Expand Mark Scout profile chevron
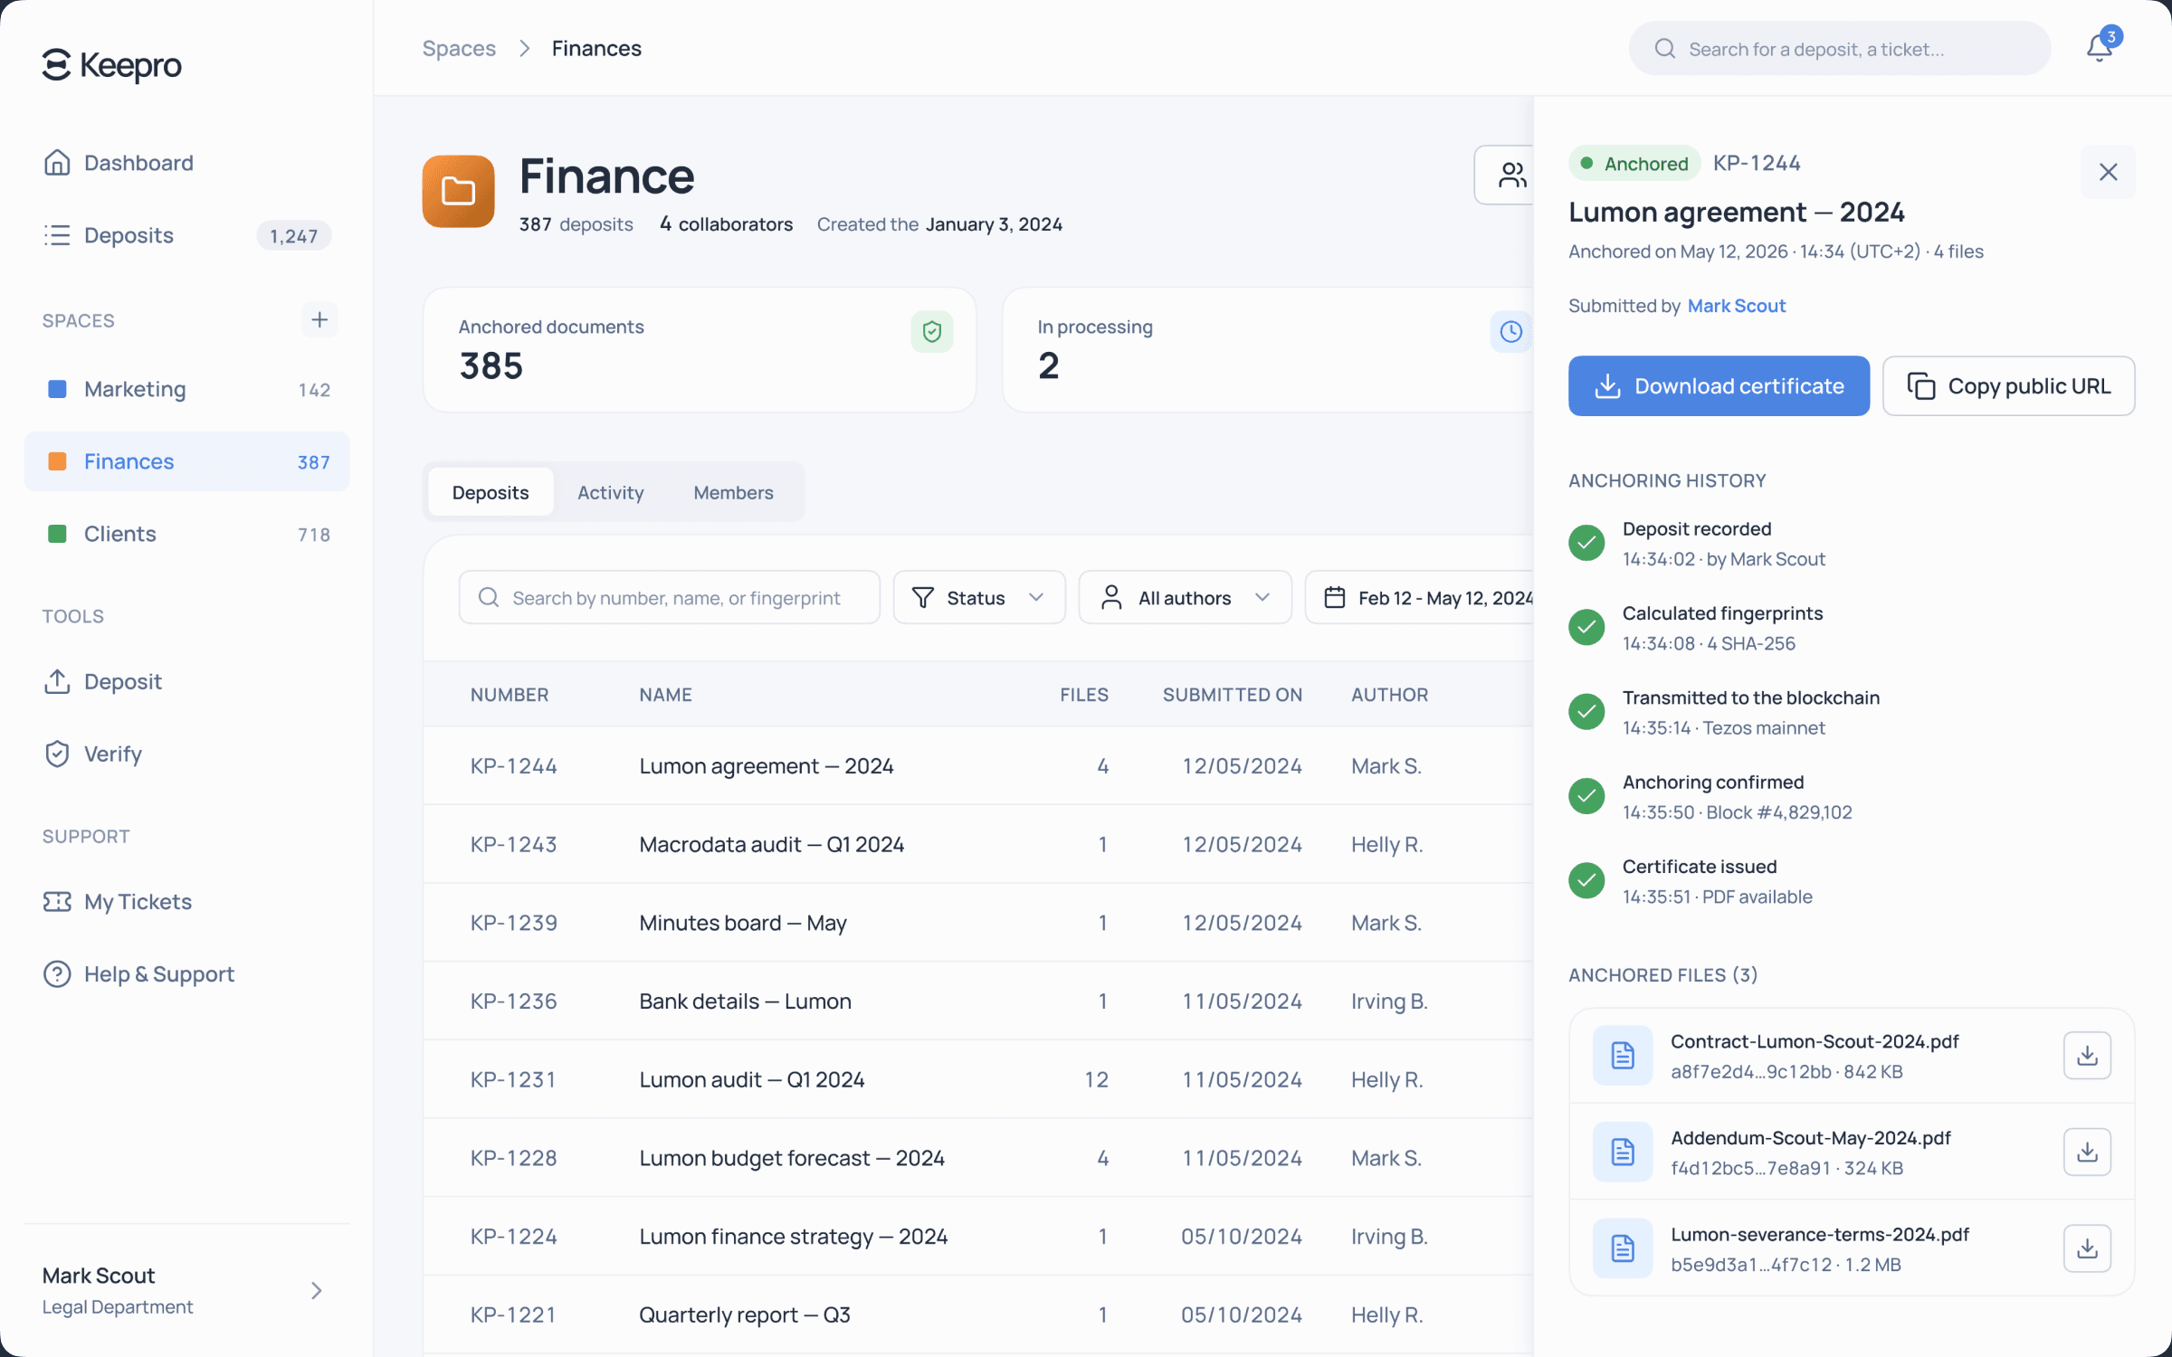Viewport: 2172px width, 1357px height. pyautogui.click(x=317, y=1291)
